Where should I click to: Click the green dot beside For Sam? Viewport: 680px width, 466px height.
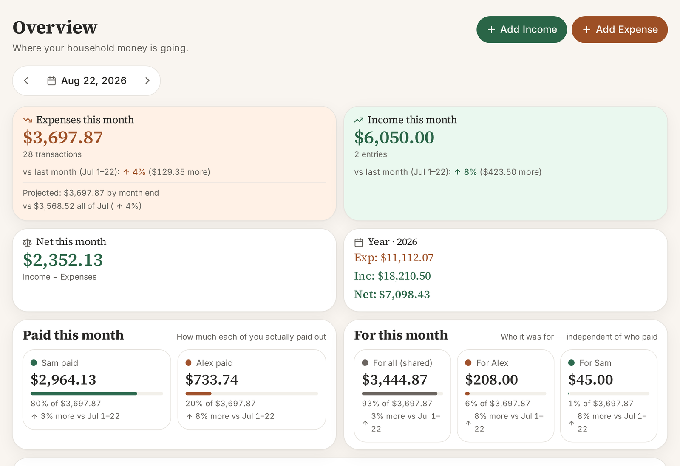(572, 363)
